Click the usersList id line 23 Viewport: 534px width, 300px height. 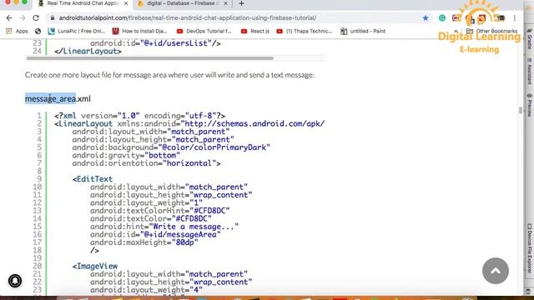pyautogui.click(x=155, y=43)
